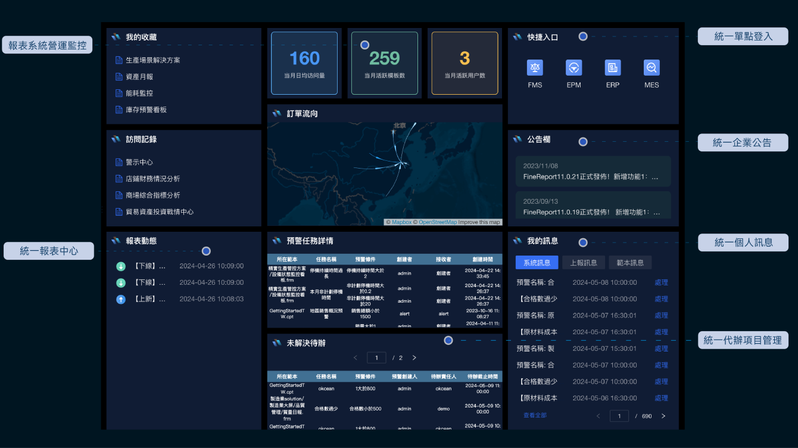This screenshot has height=448, width=798.
Task: Click the 統一單點登入 label button
Action: coord(743,36)
